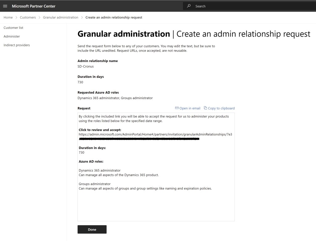This screenshot has height=241, width=316.
Task: Open Customer list in the sidebar
Action: coord(13,28)
